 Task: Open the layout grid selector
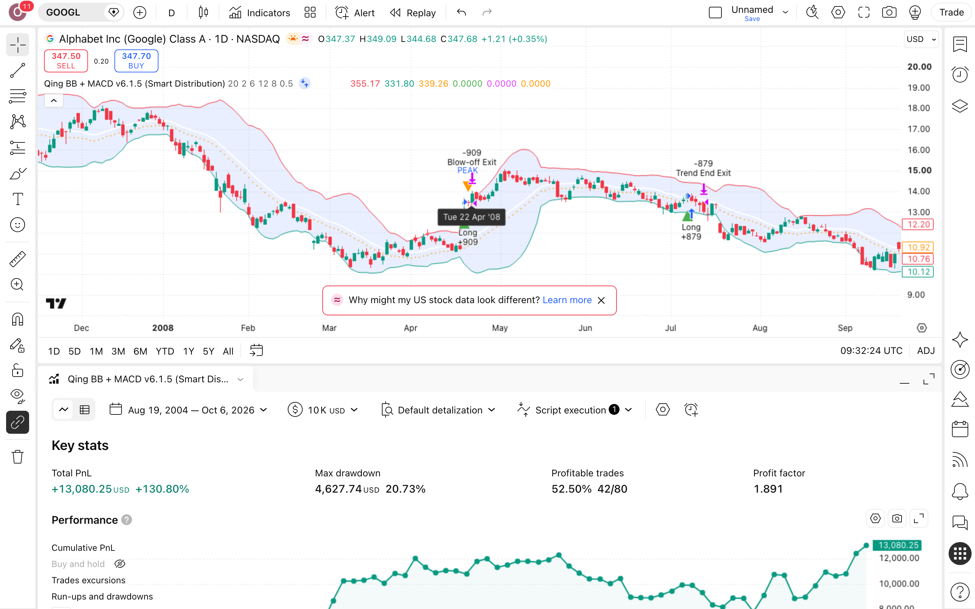(x=310, y=13)
